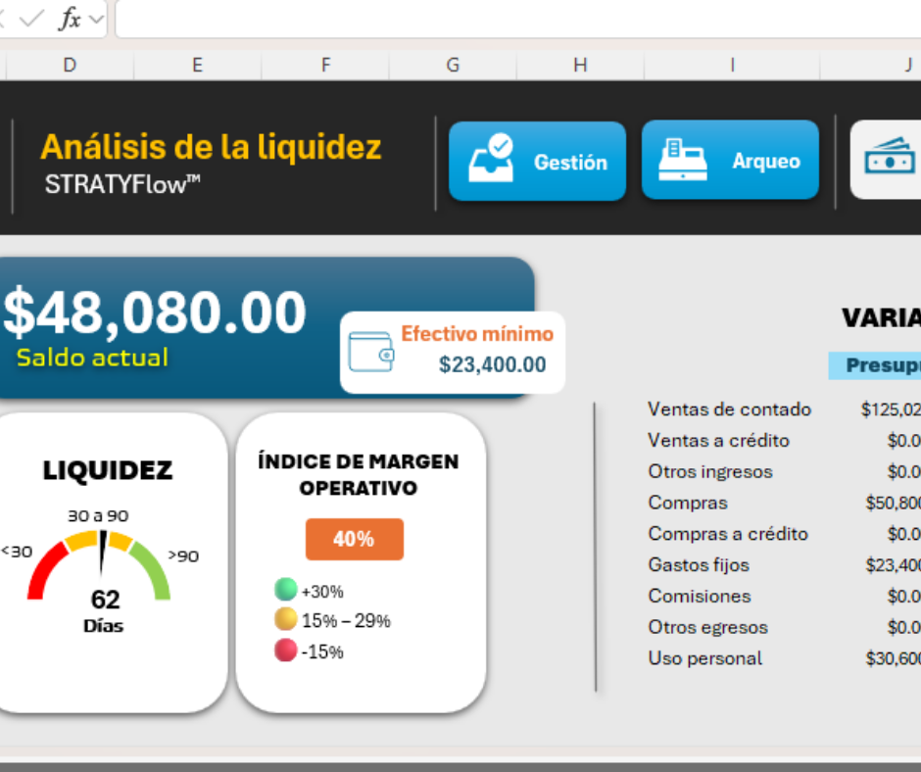
Task: Select column F header
Action: pos(325,65)
